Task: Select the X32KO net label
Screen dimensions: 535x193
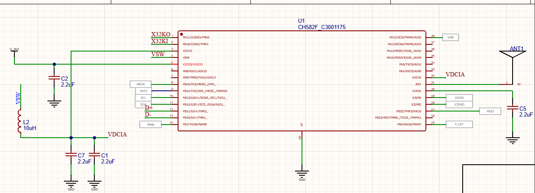Action: coord(161,35)
